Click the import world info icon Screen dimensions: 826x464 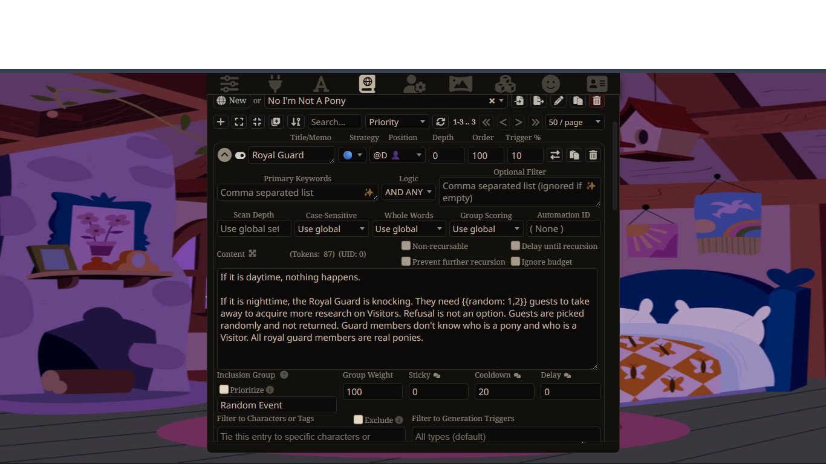pyautogui.click(x=519, y=101)
